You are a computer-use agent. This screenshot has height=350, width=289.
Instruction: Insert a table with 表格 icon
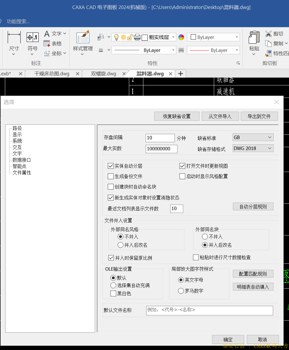click(x=47, y=44)
